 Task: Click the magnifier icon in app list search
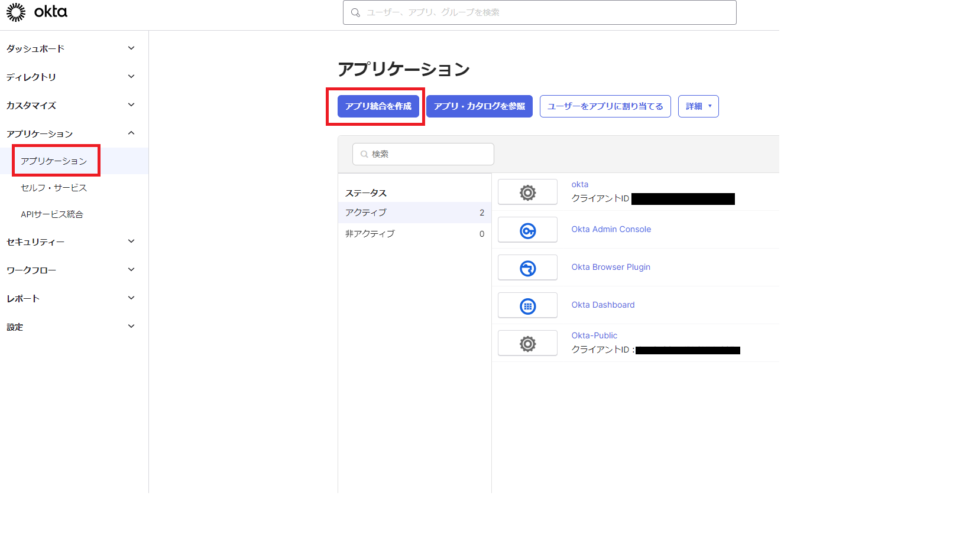(x=364, y=154)
